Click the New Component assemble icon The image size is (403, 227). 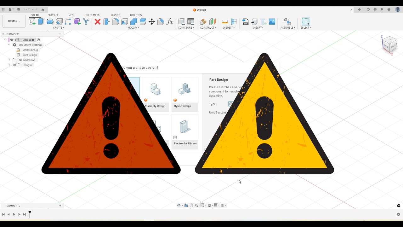[287, 22]
